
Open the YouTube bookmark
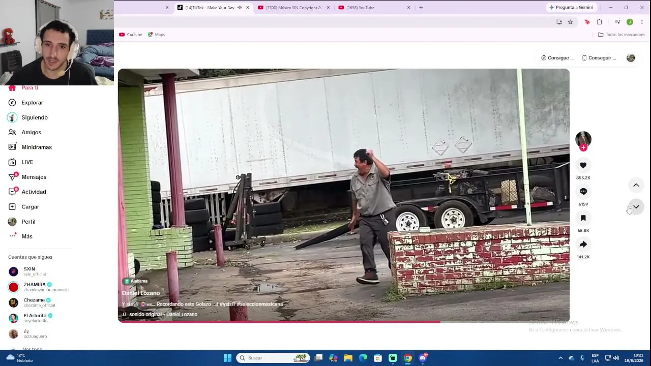(131, 35)
